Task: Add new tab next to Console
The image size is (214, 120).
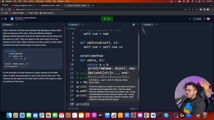Action: click(156, 25)
